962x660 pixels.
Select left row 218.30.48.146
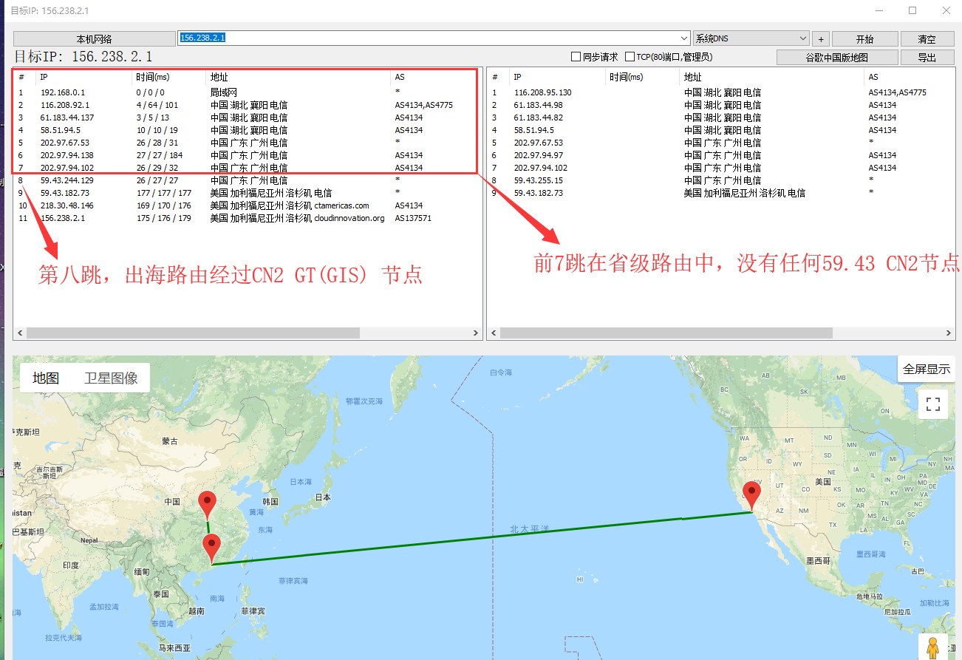248,205
